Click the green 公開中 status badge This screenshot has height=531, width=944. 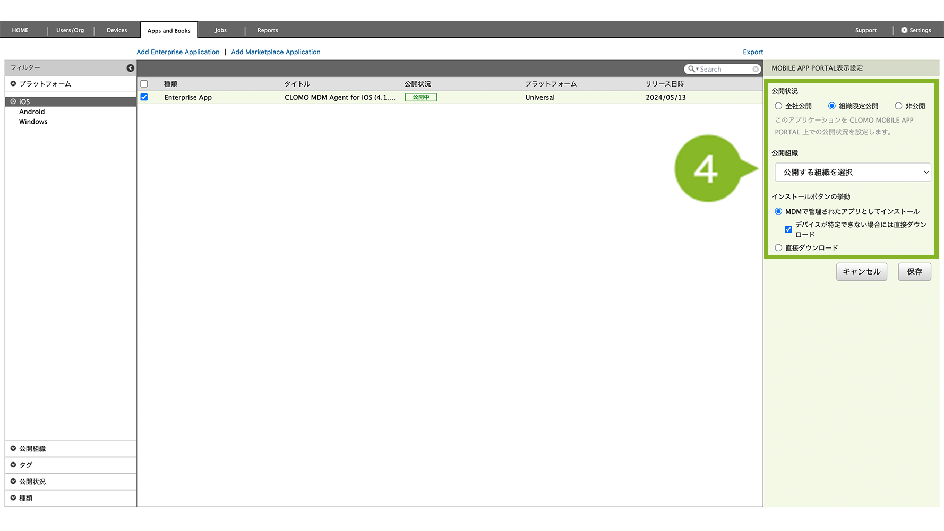coord(420,97)
